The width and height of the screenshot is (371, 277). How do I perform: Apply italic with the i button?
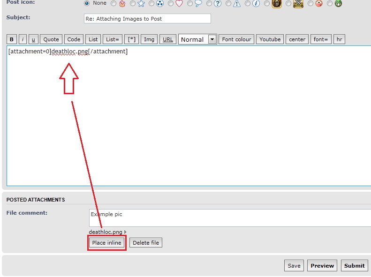(x=23, y=39)
